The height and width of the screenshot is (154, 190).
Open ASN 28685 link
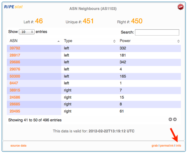(15, 104)
